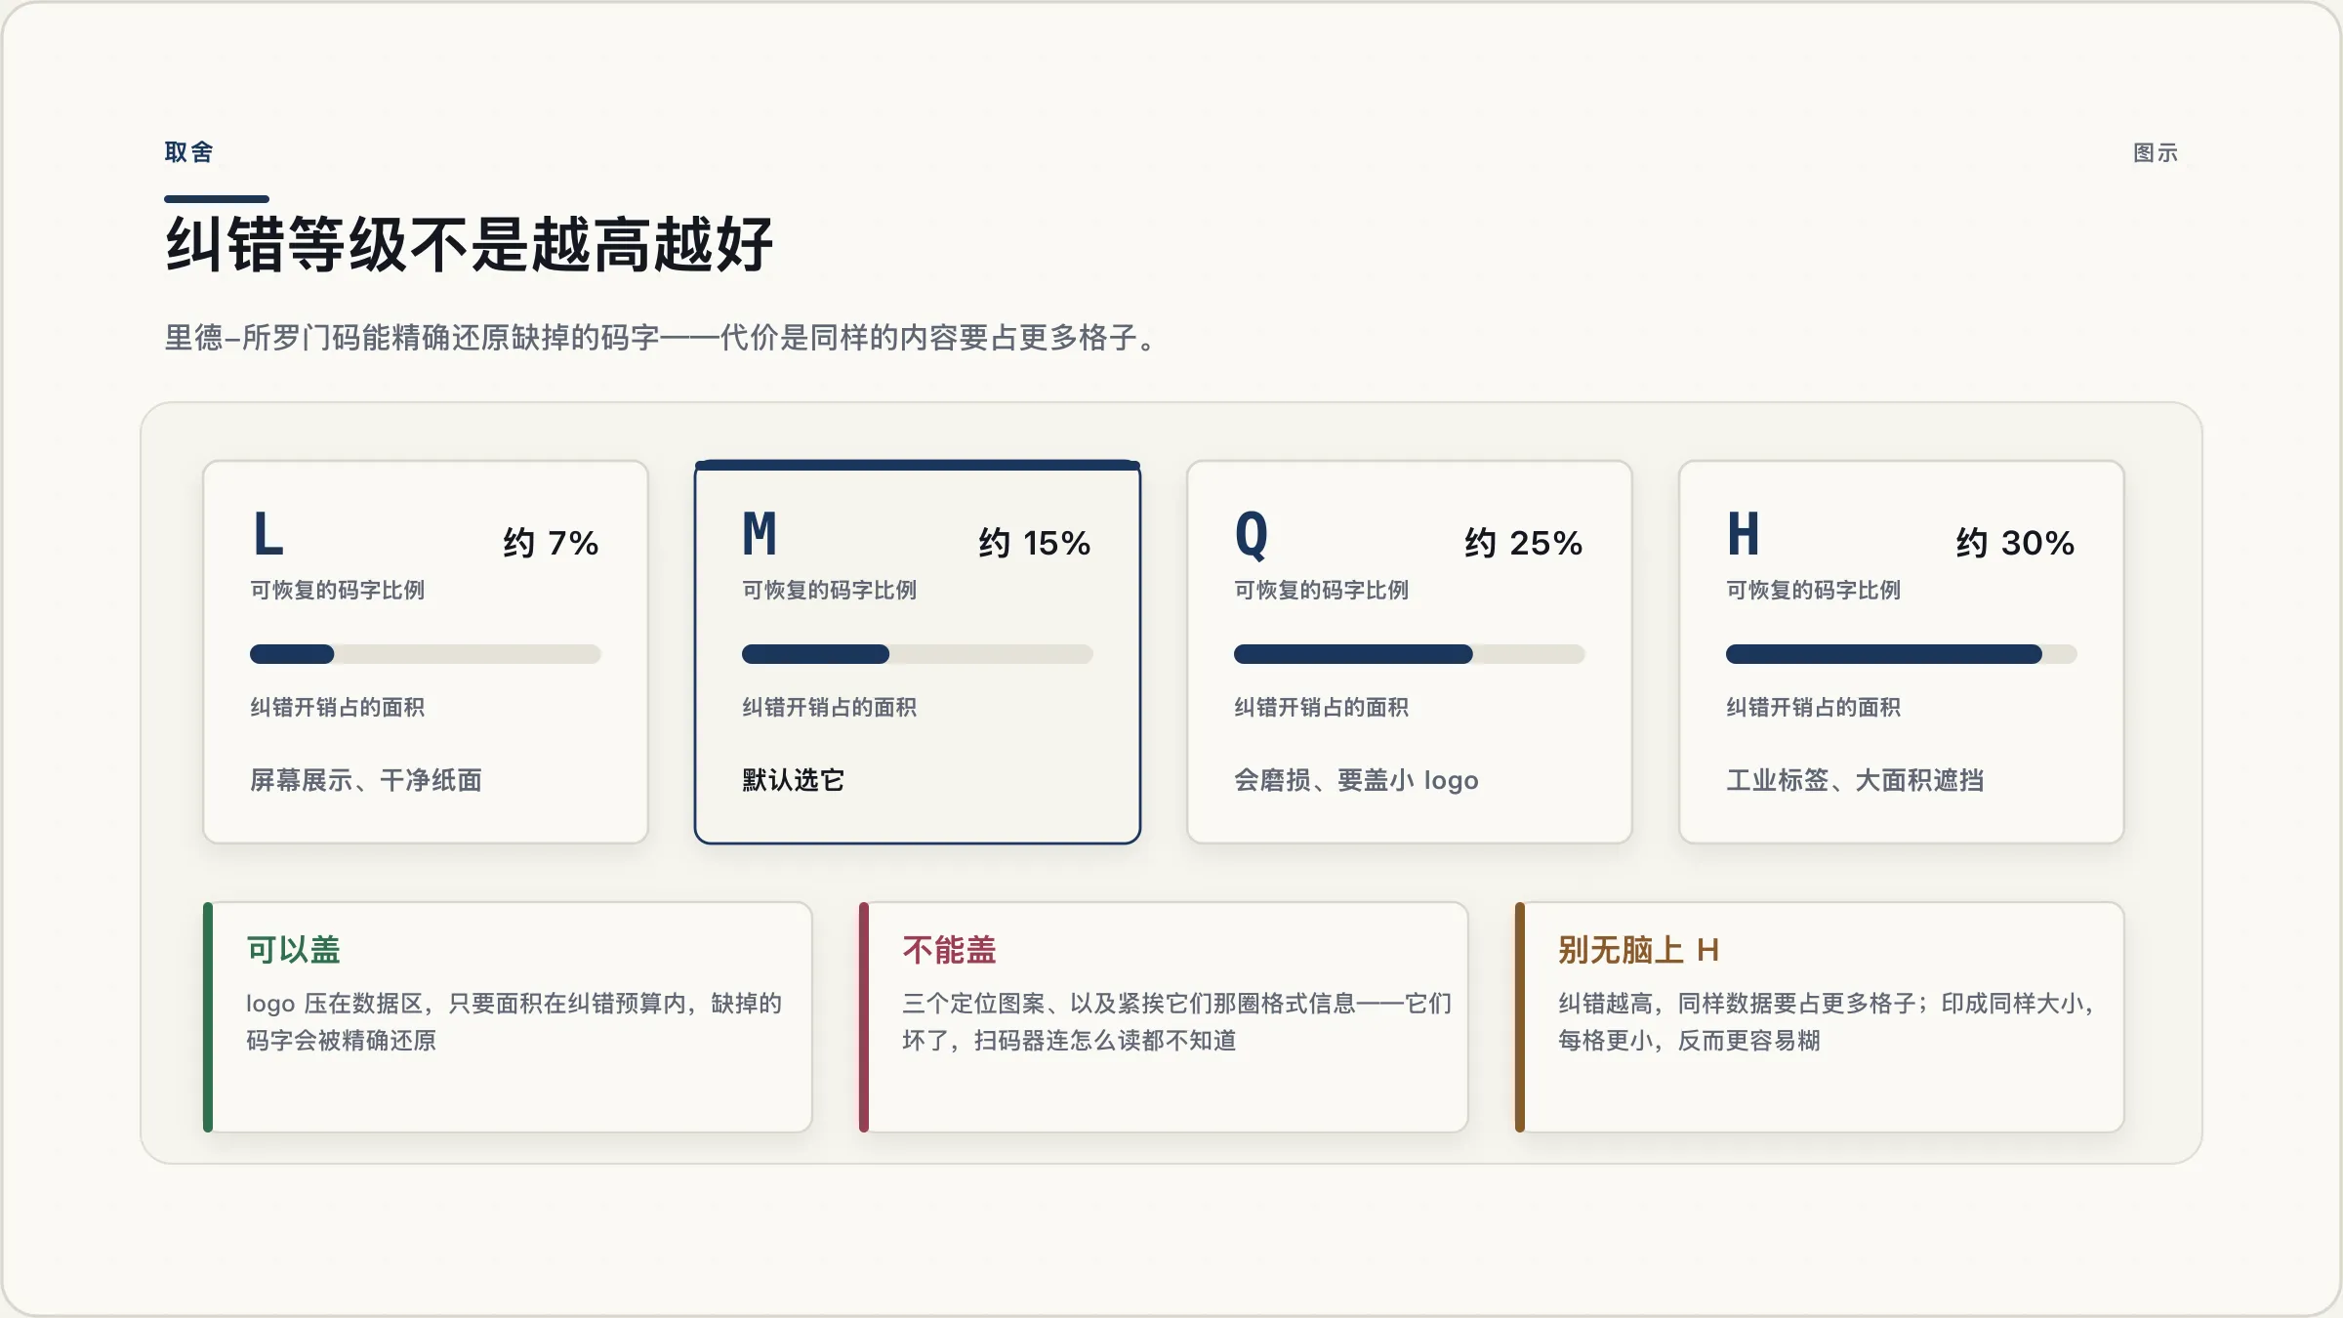
Task: Click the 约 25% value
Action: [x=1524, y=543]
